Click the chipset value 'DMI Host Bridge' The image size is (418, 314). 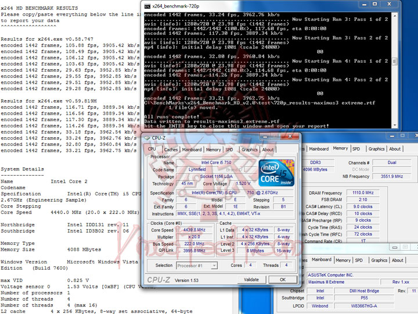pos(364,291)
